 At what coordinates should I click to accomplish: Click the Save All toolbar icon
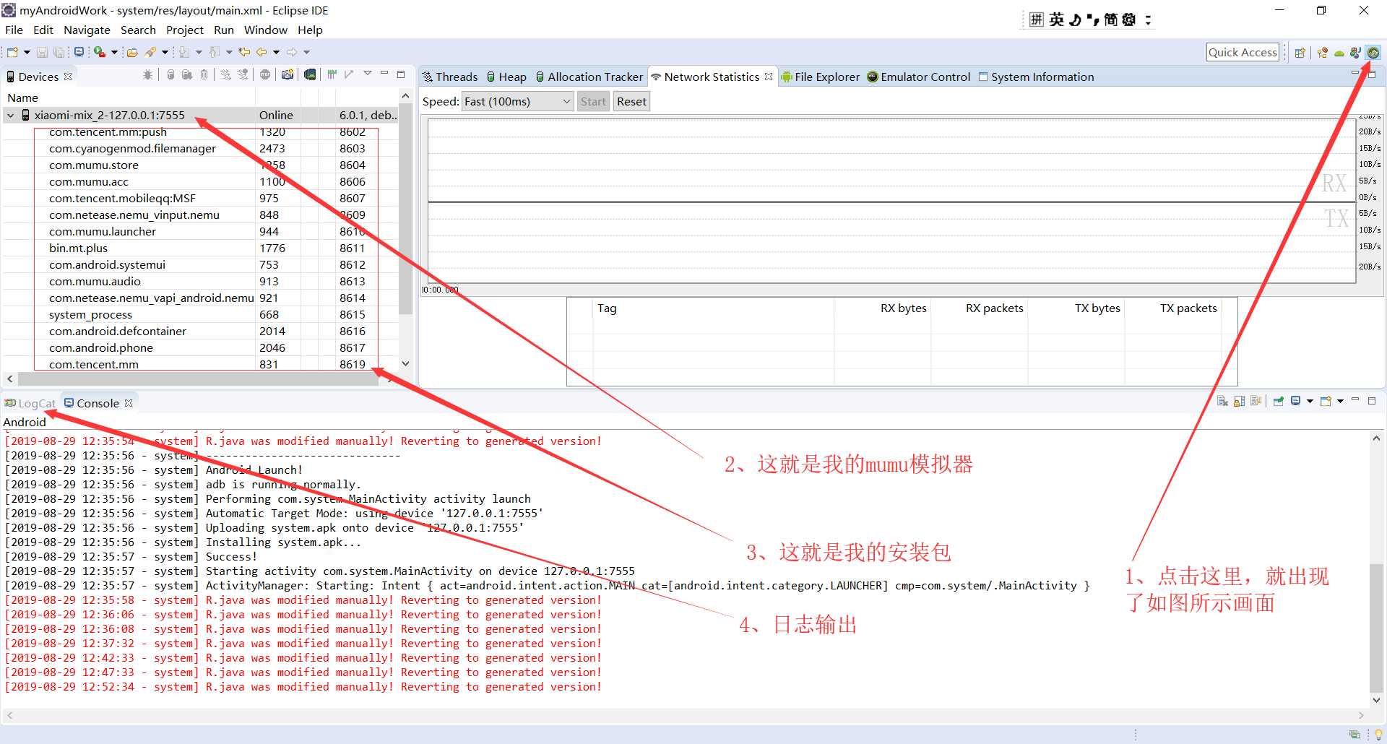(59, 52)
